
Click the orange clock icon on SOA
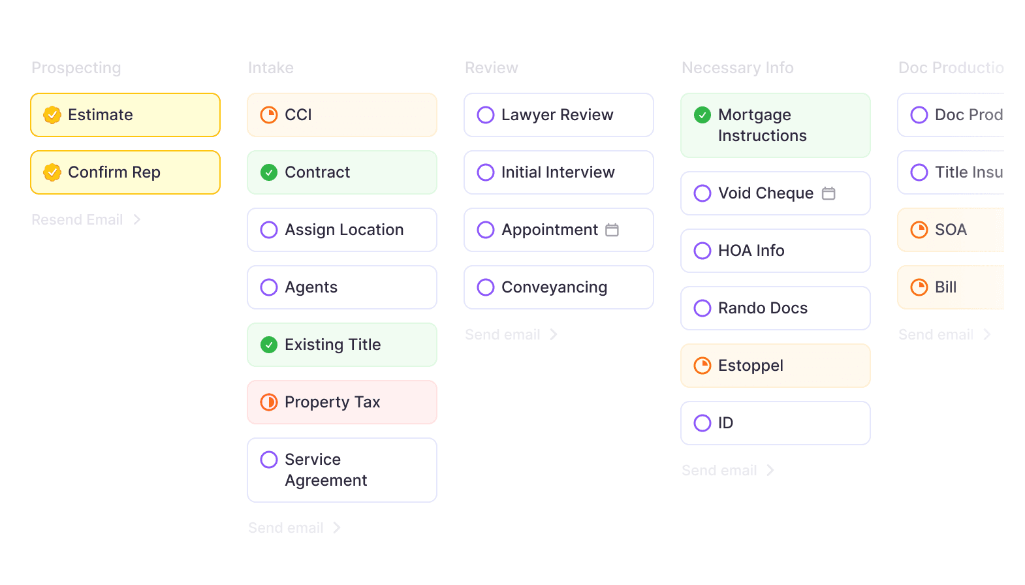919,230
